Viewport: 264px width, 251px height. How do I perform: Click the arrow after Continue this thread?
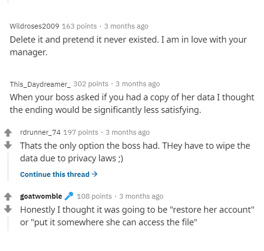point(94,174)
